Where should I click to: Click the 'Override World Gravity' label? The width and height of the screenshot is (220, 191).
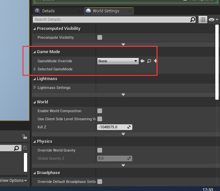(56, 150)
